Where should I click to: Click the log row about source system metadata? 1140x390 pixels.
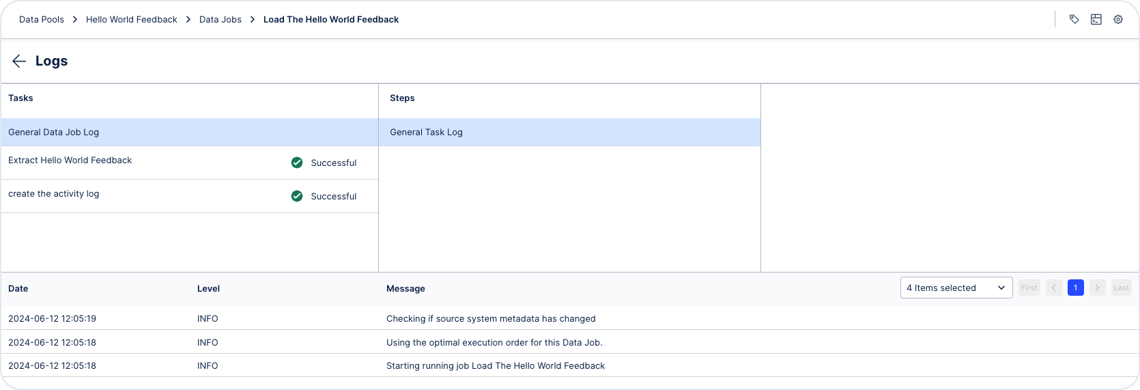(x=569, y=318)
